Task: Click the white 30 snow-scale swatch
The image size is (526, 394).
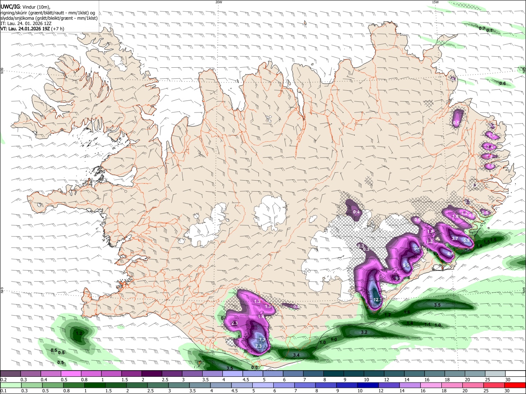Action: [x=515, y=374]
